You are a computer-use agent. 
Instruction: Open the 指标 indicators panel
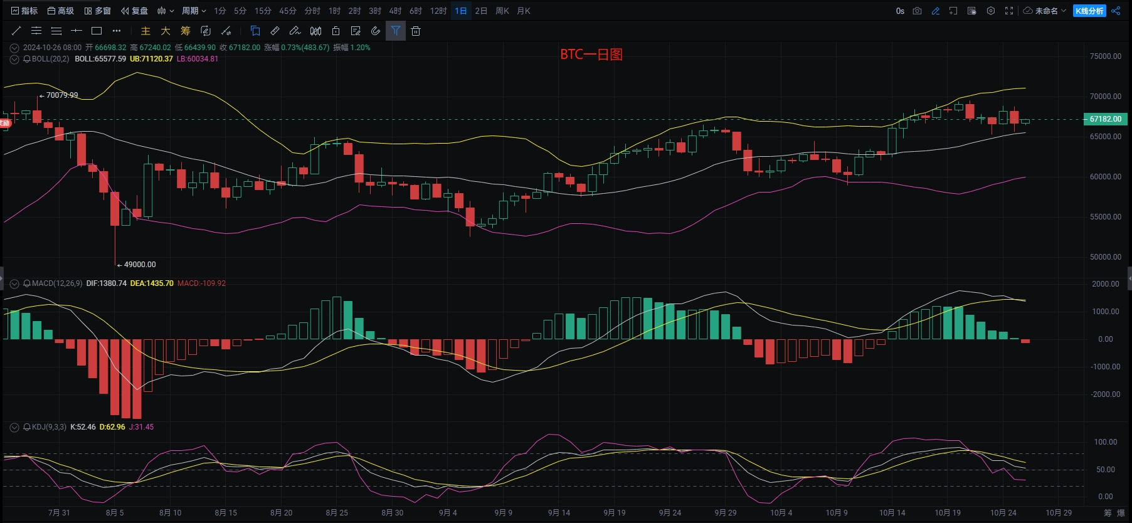[x=24, y=11]
